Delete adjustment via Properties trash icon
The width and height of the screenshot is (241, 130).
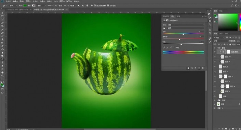[203, 68]
